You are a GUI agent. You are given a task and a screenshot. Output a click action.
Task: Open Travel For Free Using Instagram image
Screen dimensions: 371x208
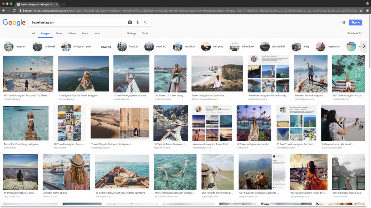click(26, 123)
